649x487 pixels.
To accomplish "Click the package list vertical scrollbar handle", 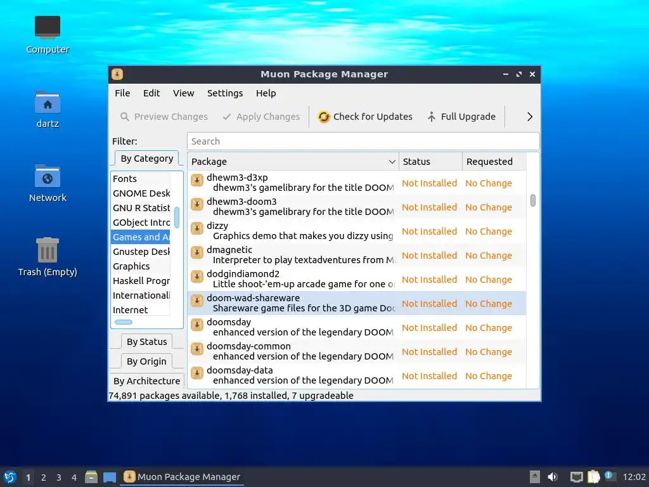I will (x=532, y=200).
